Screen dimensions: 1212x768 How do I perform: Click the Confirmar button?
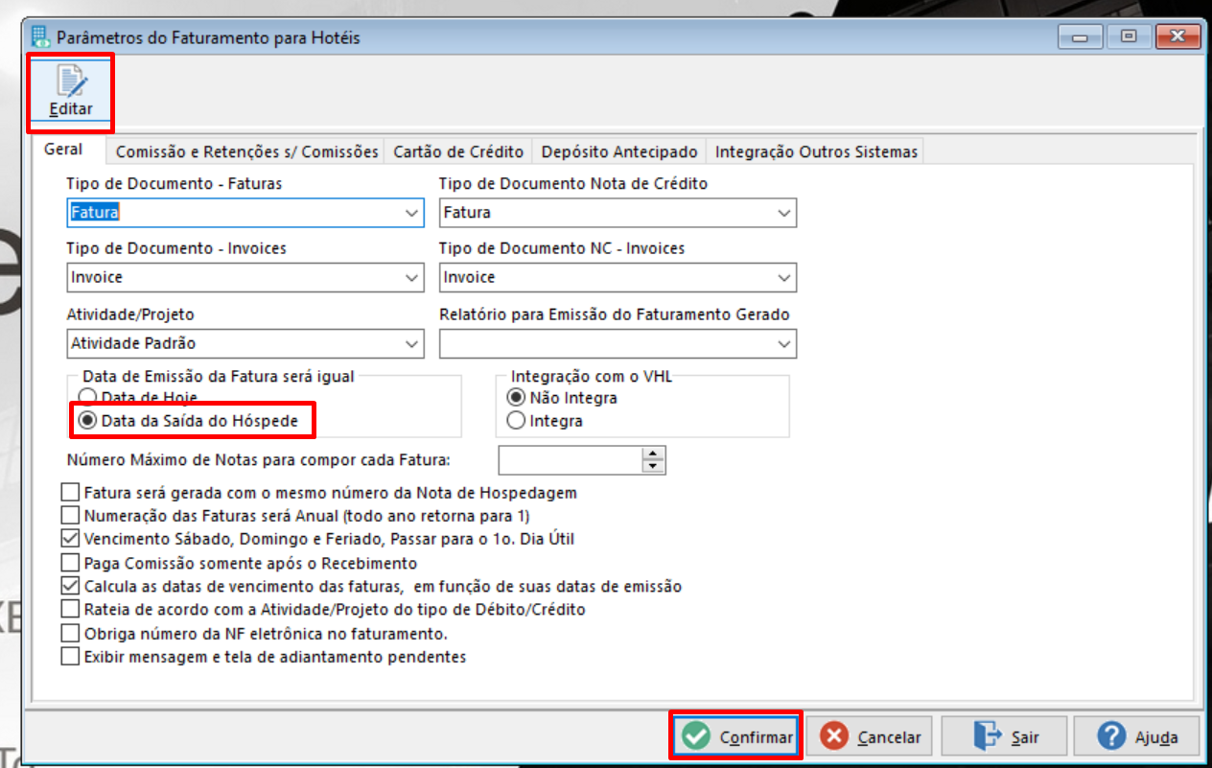[x=735, y=736]
